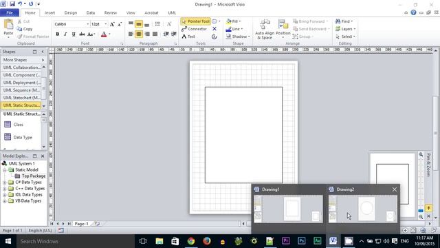Click the zoom in magnifier in Pan & Zoom
Image resolution: width=440 pixels, height=248 pixels.
421,154
